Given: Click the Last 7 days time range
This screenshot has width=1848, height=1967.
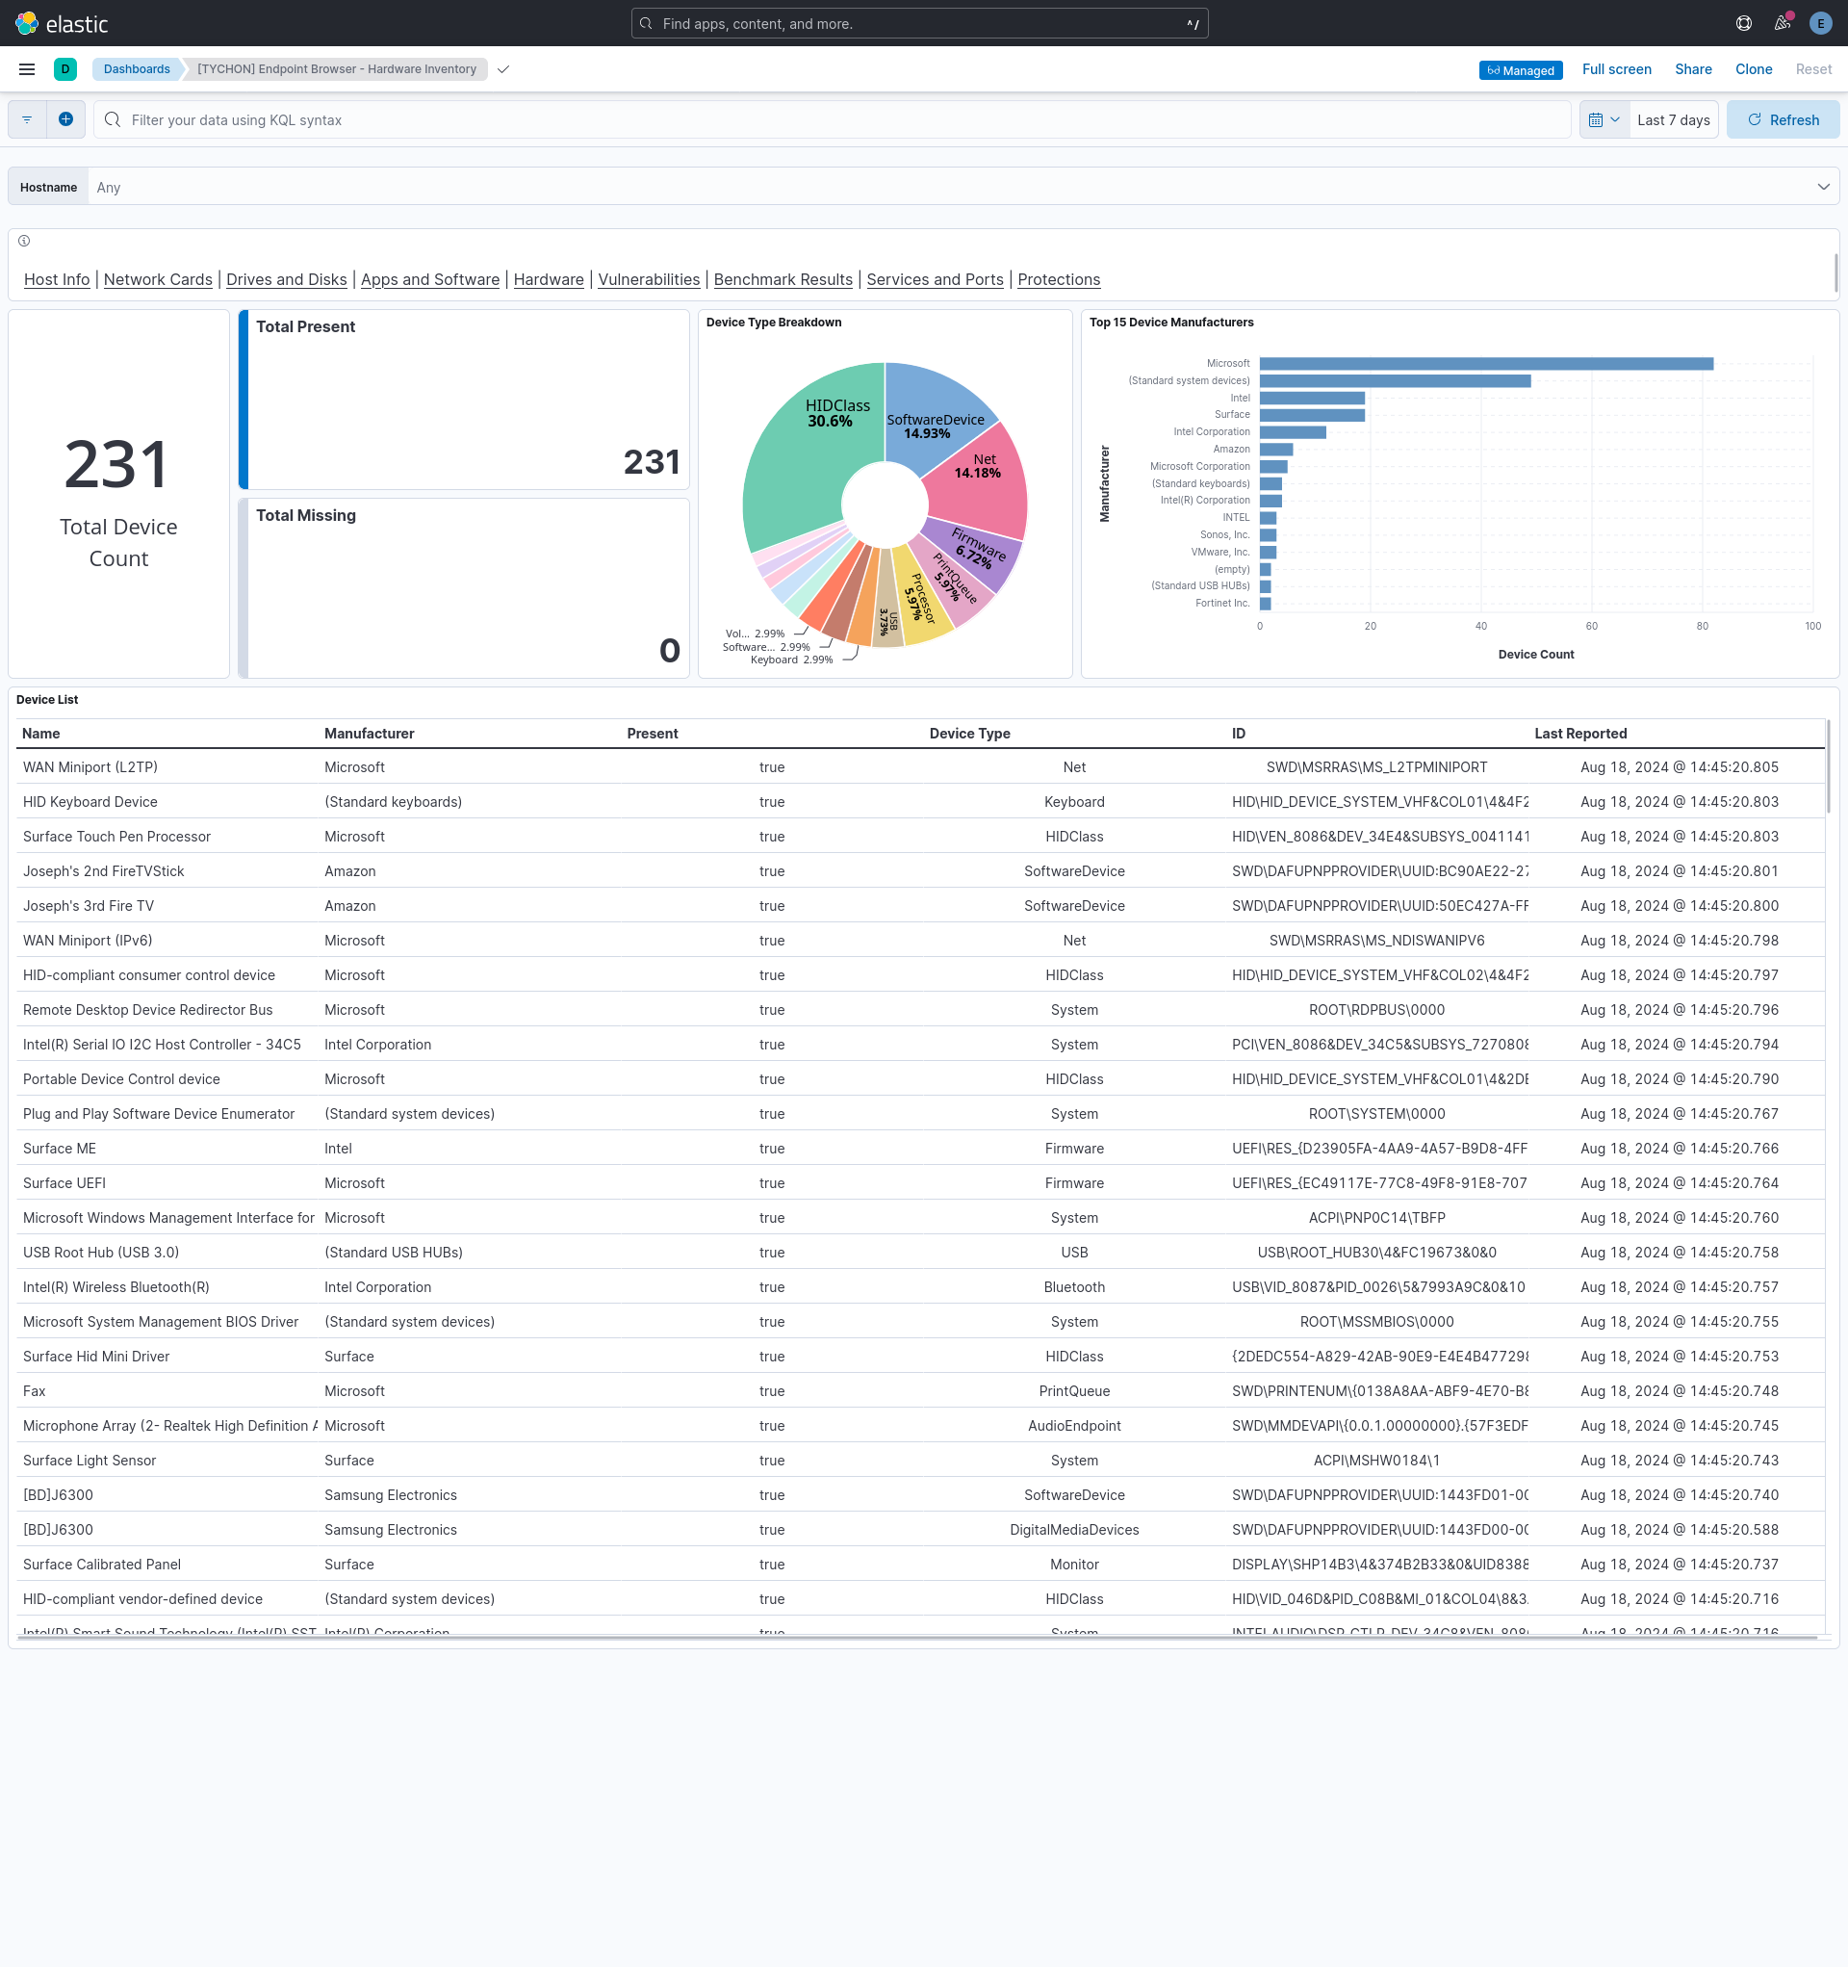Looking at the screenshot, I should tap(1673, 119).
